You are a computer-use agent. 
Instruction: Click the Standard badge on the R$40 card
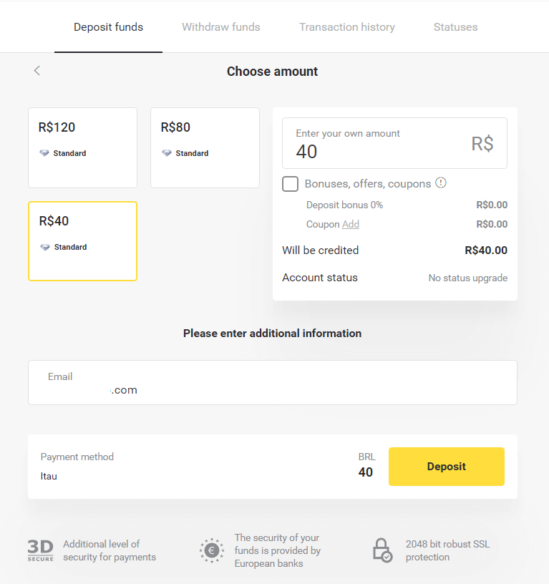pos(63,246)
